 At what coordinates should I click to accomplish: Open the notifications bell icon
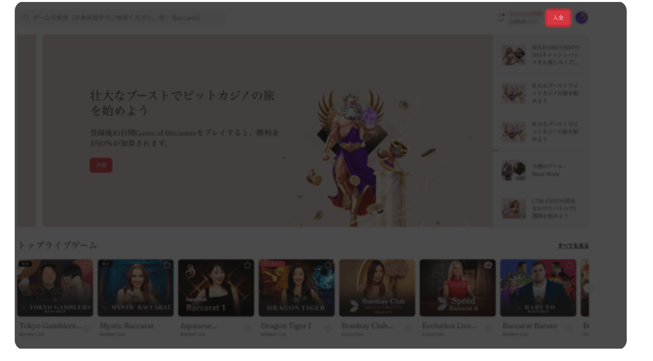click(500, 18)
